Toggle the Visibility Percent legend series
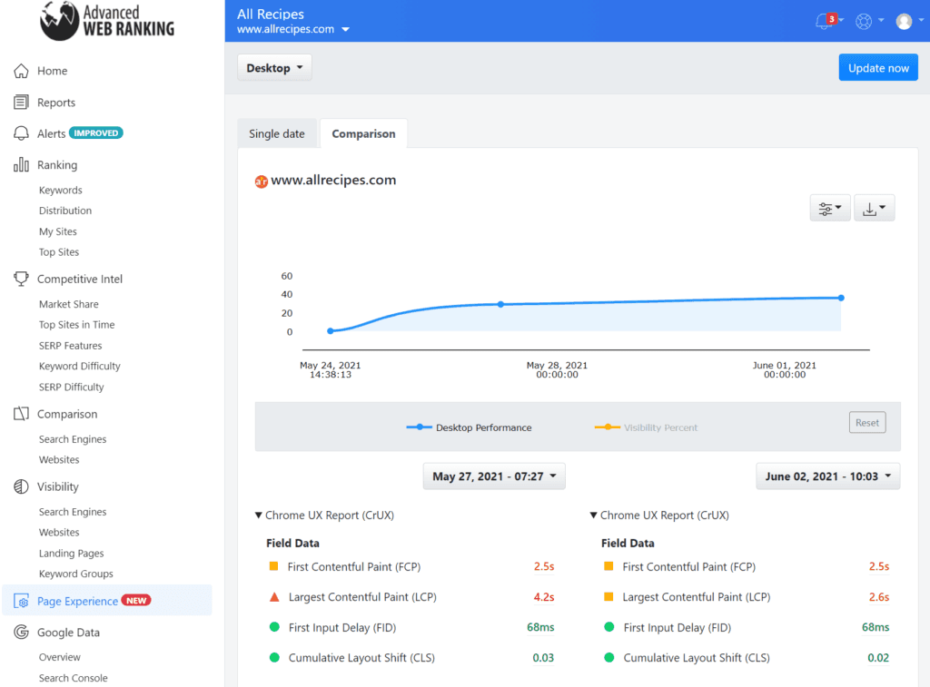Image resolution: width=930 pixels, height=687 pixels. tap(646, 427)
